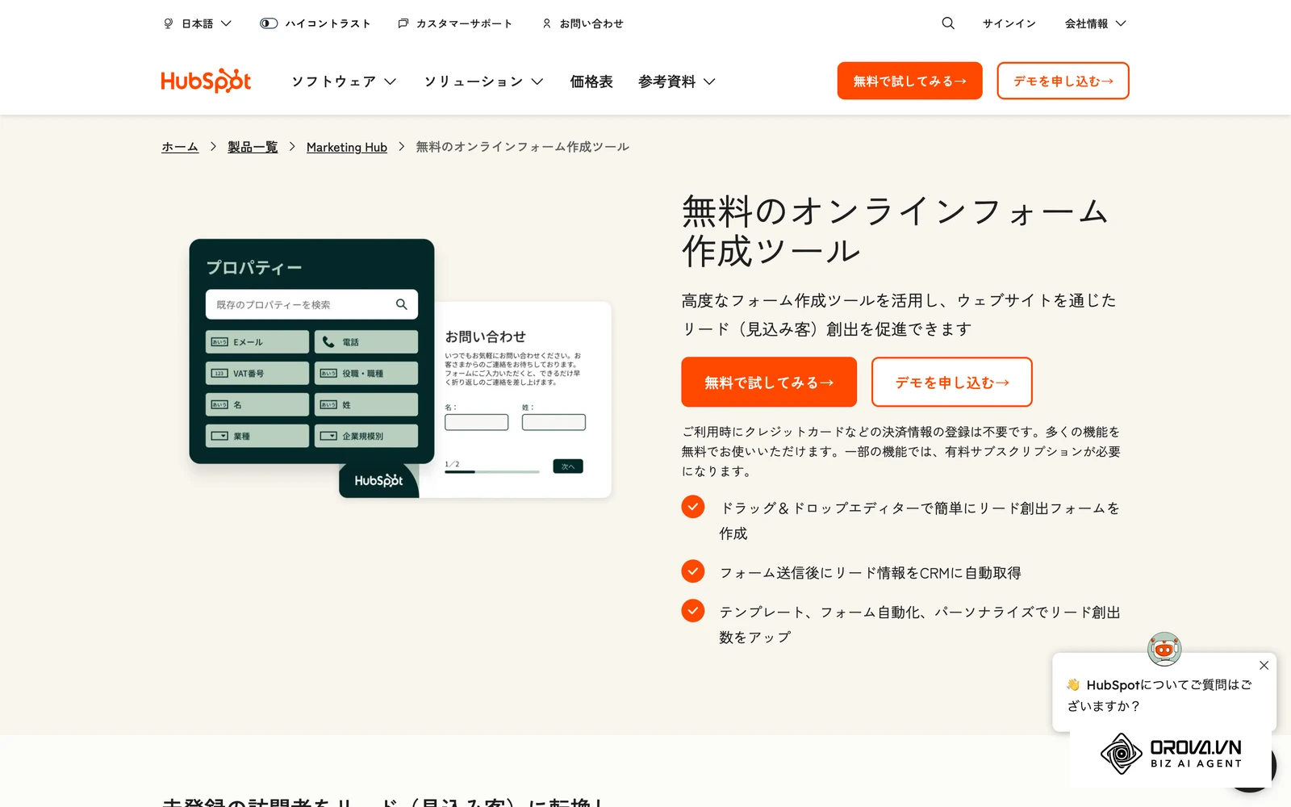Click header デモを申し込む button

1063,81
